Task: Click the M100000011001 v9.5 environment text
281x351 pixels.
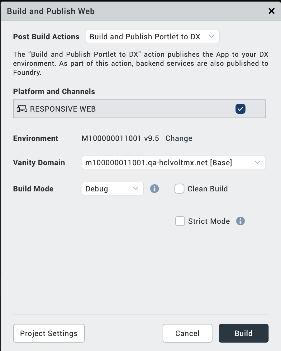Action: pyautogui.click(x=120, y=138)
